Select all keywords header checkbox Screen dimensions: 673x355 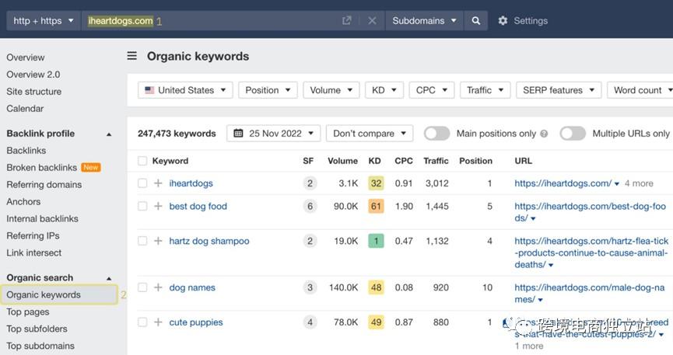click(142, 161)
